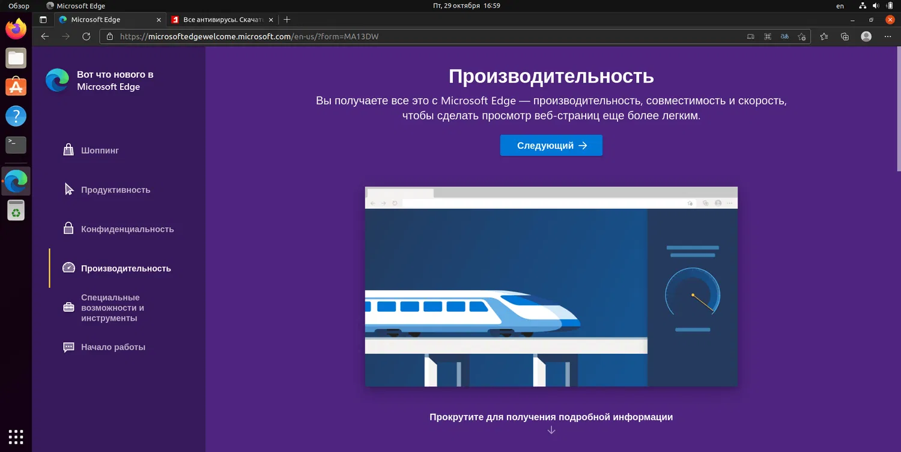901x452 pixels.
Task: Open the Collections panel
Action: (x=845, y=37)
